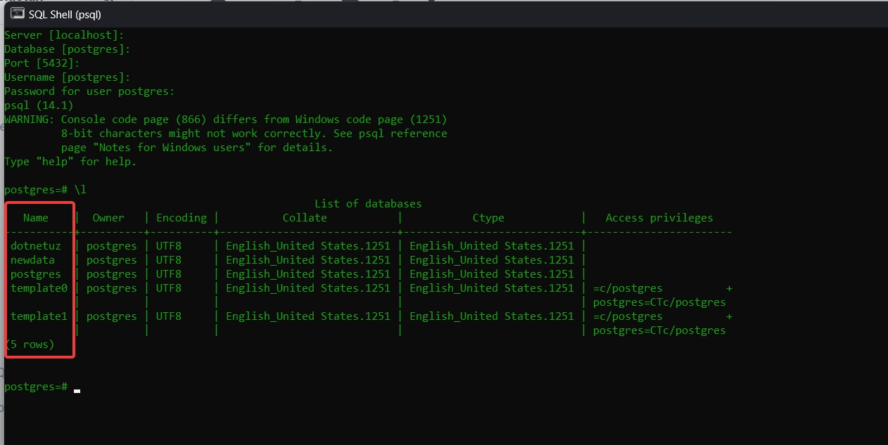Click the template1 database name
The height and width of the screenshot is (445, 888).
39,316
